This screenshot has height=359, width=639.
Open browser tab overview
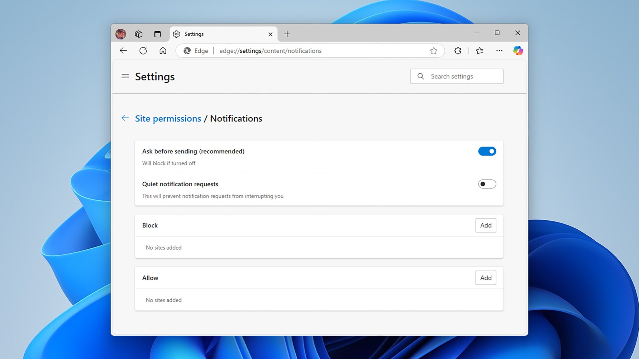(x=139, y=34)
